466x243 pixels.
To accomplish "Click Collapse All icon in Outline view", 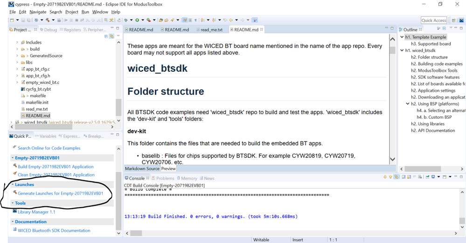I will pyautogui.click(x=444, y=28).
